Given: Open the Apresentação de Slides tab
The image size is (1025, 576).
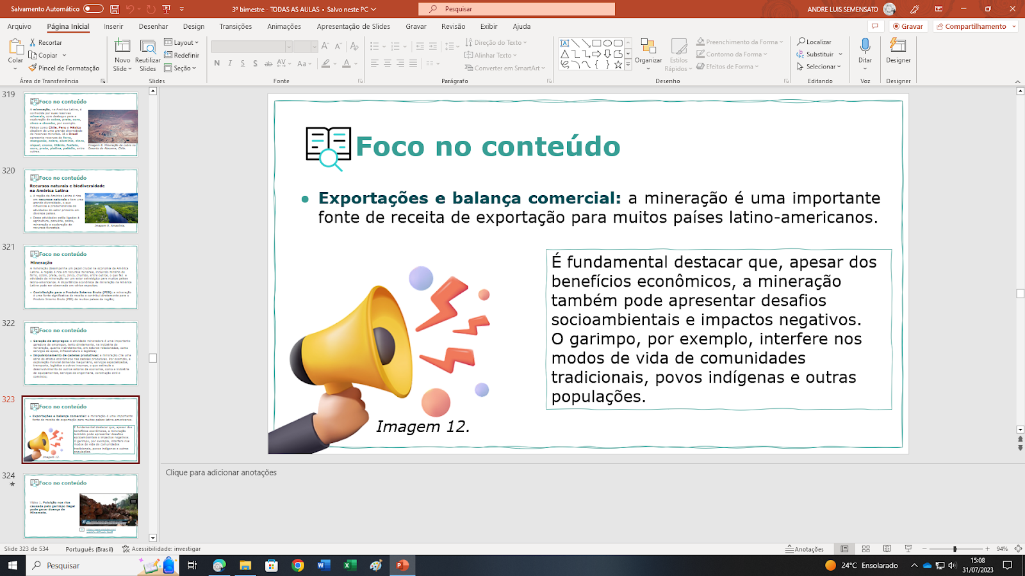Looking at the screenshot, I should point(353,26).
